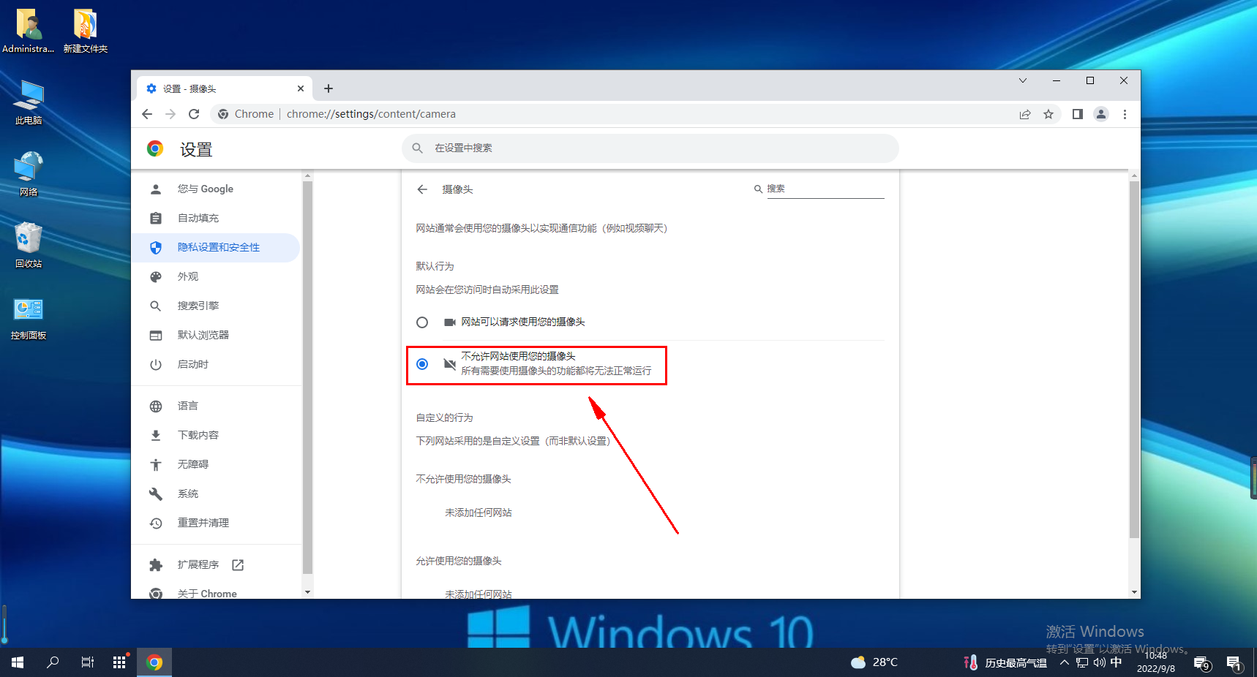
Task: Select 网站可以请求使用您的摄像头 radio button
Action: coord(422,322)
